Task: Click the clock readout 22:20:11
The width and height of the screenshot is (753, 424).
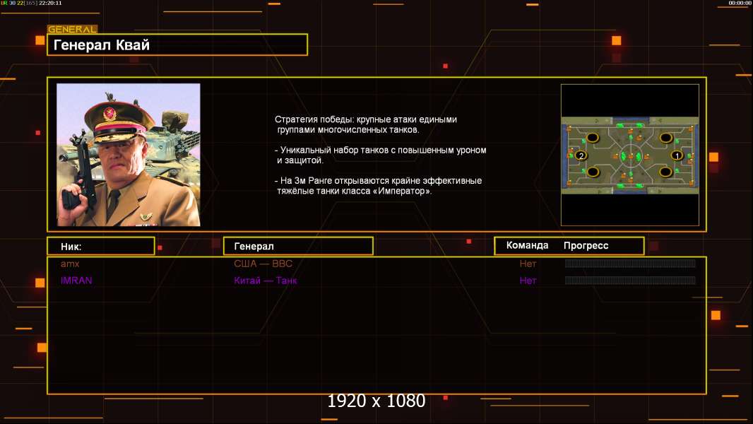Action: click(50, 3)
